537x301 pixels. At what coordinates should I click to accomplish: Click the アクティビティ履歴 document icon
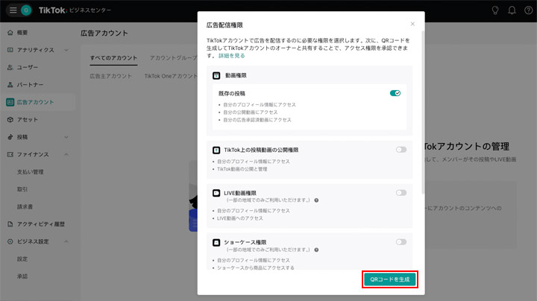pyautogui.click(x=10, y=224)
